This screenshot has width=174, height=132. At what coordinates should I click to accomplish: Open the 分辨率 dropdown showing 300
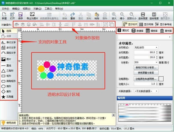(146, 63)
